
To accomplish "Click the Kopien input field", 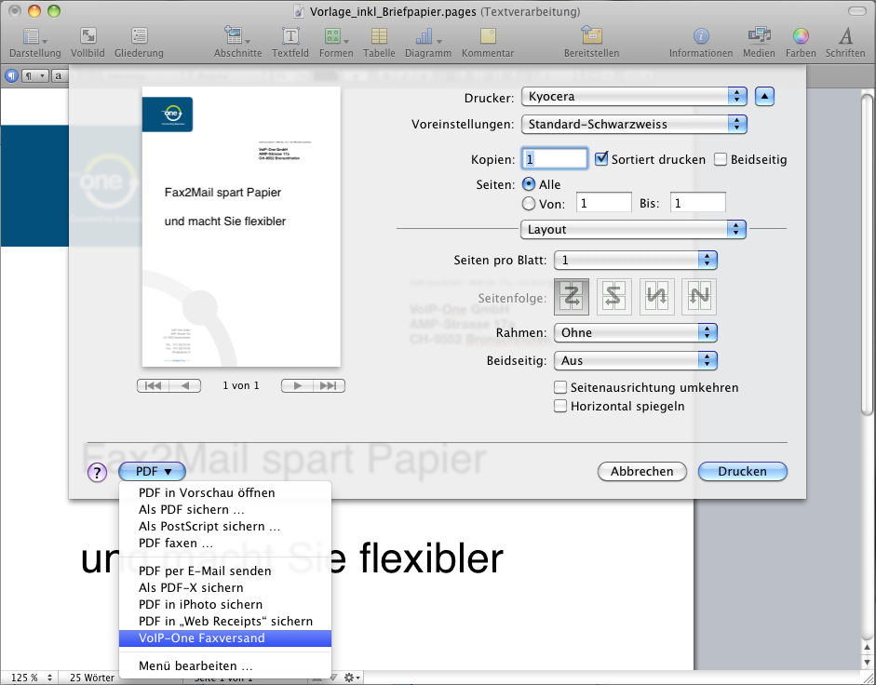I will [555, 158].
